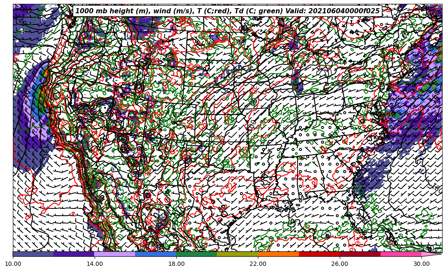Select the 30.00 colorbar tick label
Viewport: 446px width, 271px height.
click(x=421, y=264)
